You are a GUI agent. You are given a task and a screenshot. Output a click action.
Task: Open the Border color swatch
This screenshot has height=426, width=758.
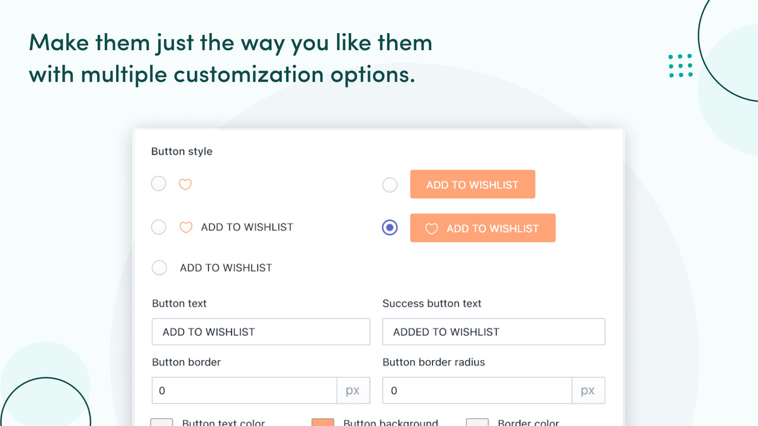pos(477,422)
